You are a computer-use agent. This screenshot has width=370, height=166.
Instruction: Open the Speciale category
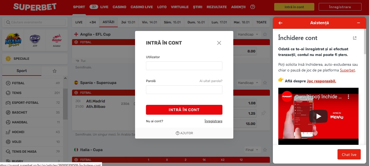click(35, 58)
